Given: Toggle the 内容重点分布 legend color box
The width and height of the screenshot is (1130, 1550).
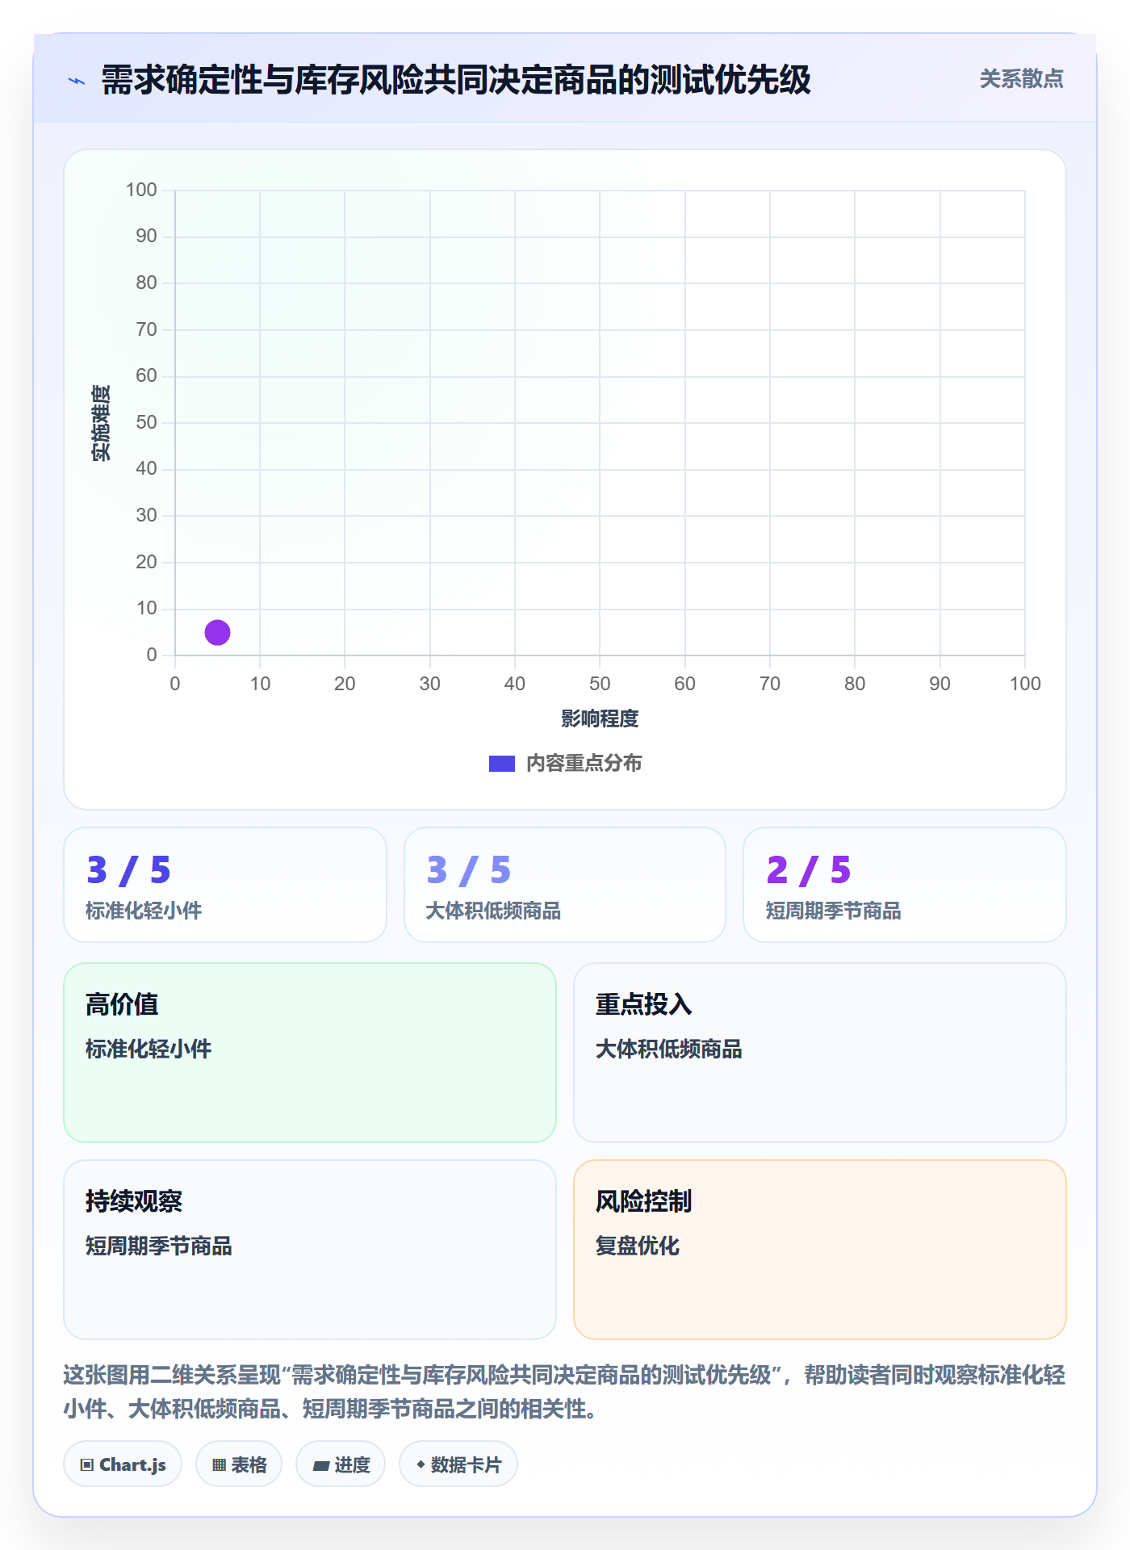Looking at the screenshot, I should (501, 764).
